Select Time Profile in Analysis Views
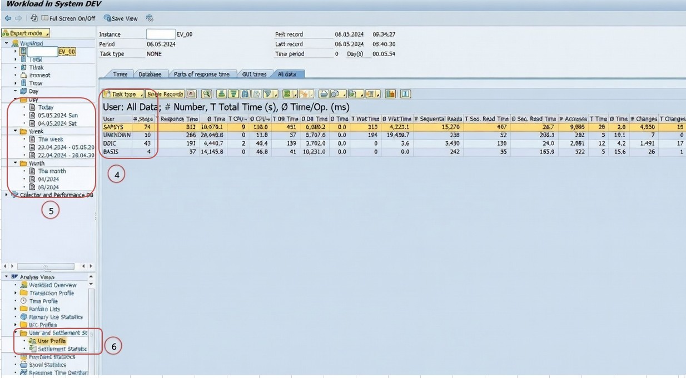The width and height of the screenshot is (686, 378). (x=43, y=301)
